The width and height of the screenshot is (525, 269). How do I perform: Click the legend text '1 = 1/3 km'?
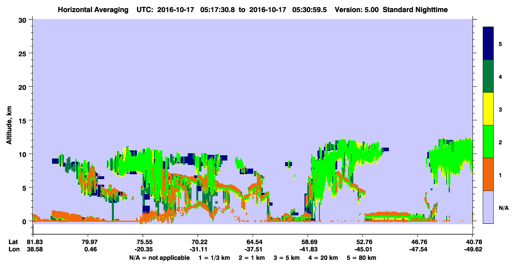[x=214, y=258]
